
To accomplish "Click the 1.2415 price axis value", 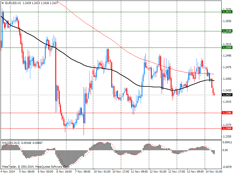I will coord(227,102).
